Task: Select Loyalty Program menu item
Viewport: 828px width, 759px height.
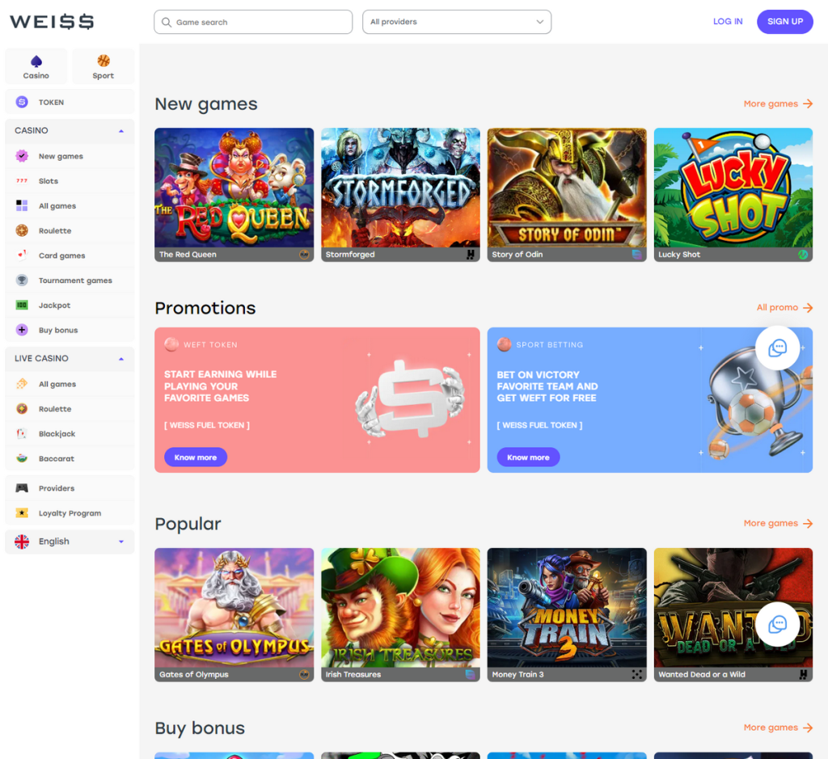Action: 70,512
